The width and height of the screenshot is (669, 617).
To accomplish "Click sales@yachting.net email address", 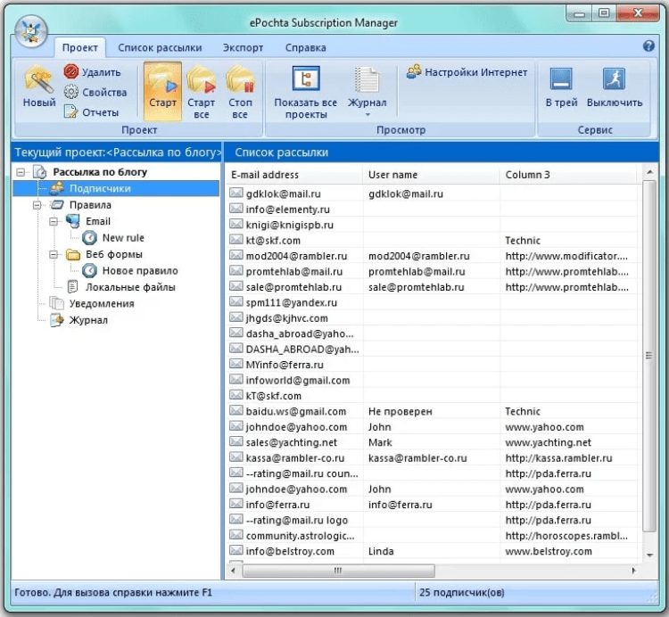I will click(292, 442).
